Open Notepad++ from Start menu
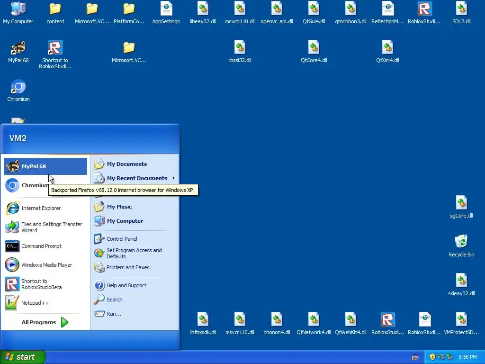The height and width of the screenshot is (364, 485). click(45, 303)
